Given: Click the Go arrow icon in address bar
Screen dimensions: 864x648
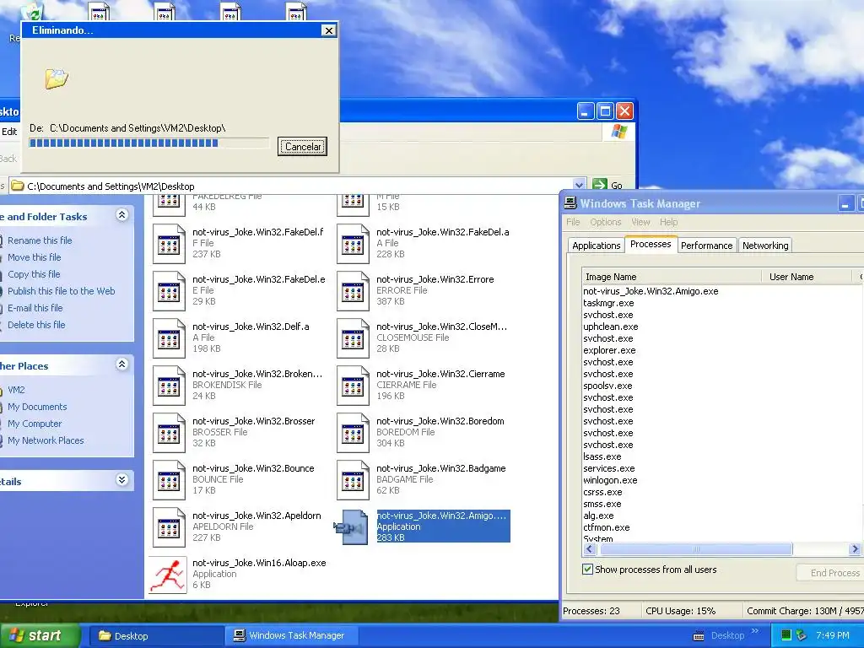Looking at the screenshot, I should coord(600,185).
